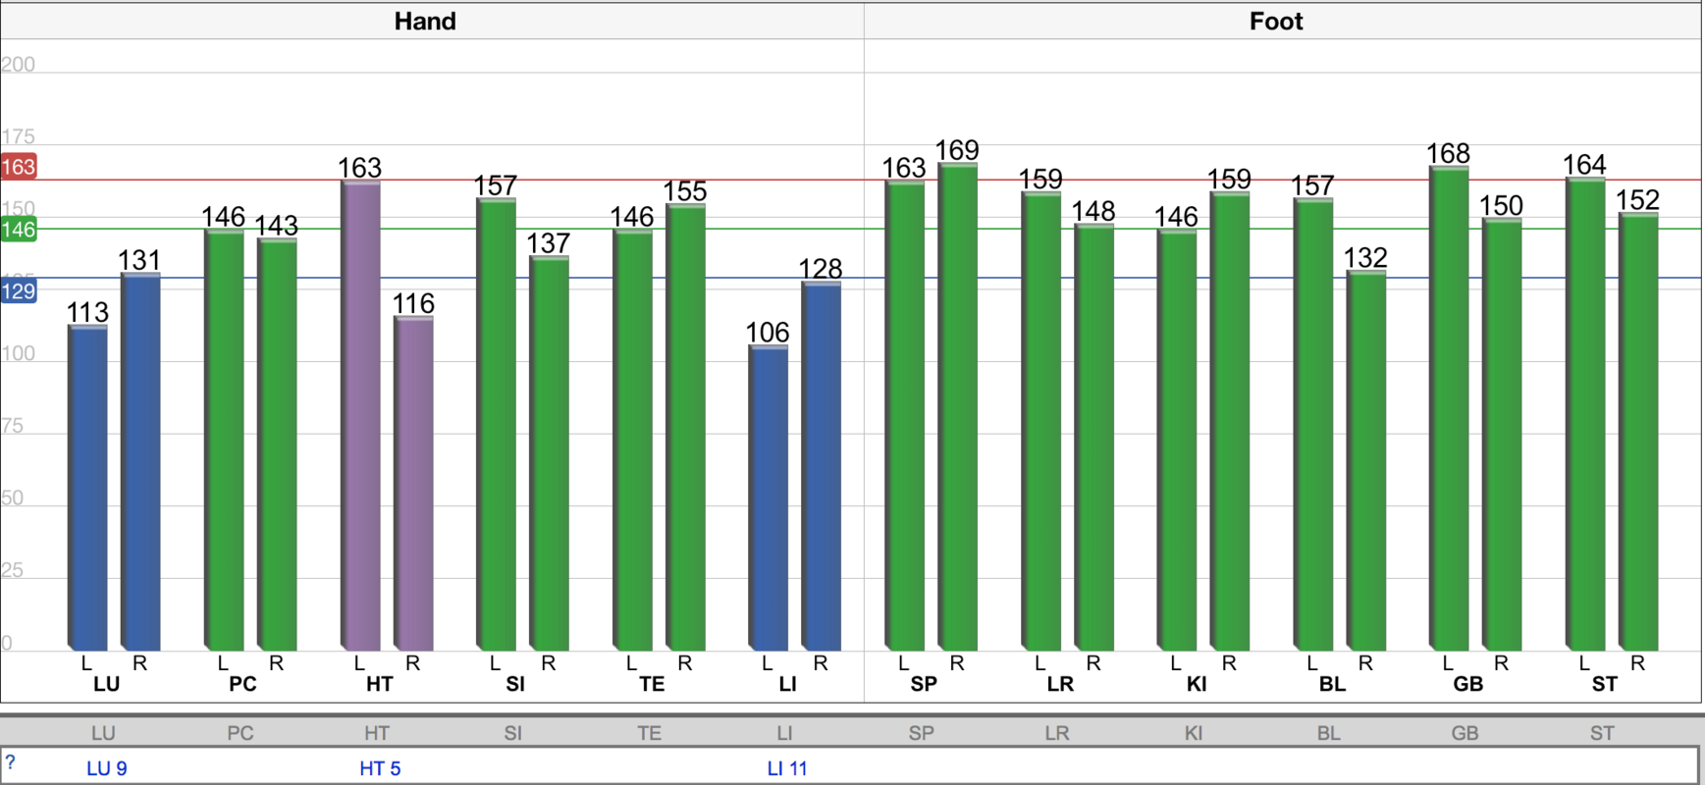The image size is (1705, 785).
Task: Click the bold KI label under chart
Action: 1196,684
